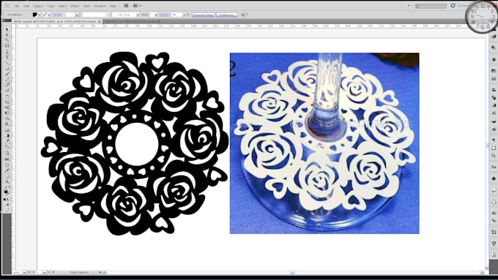Click the wine glass photo on the artboard
The width and height of the screenshot is (498, 280).
pyautogui.click(x=324, y=143)
